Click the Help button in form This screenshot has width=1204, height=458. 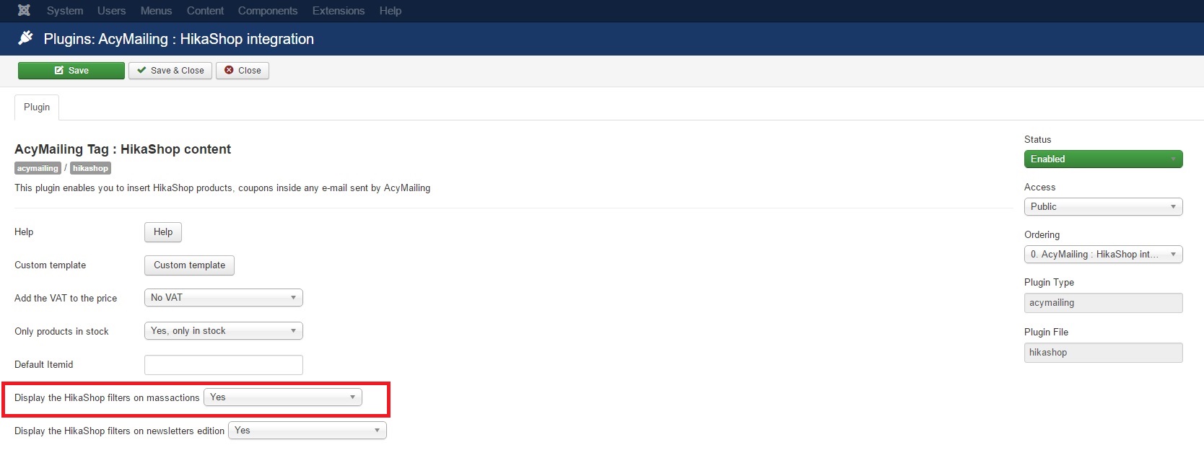(163, 232)
